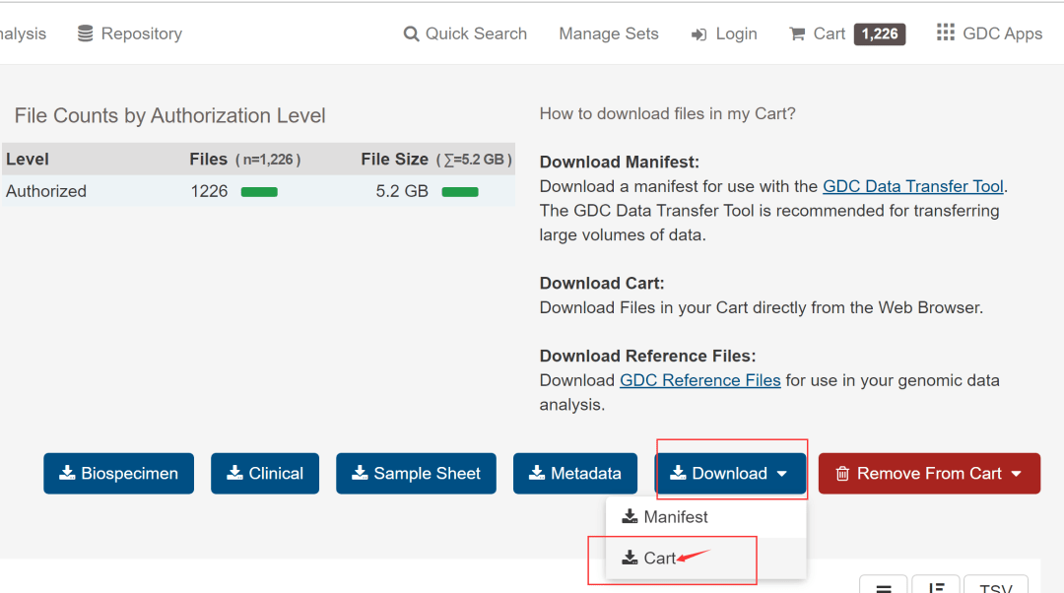Expand the blue Download dropdown button
The width and height of the screenshot is (1064, 593).
tap(730, 474)
